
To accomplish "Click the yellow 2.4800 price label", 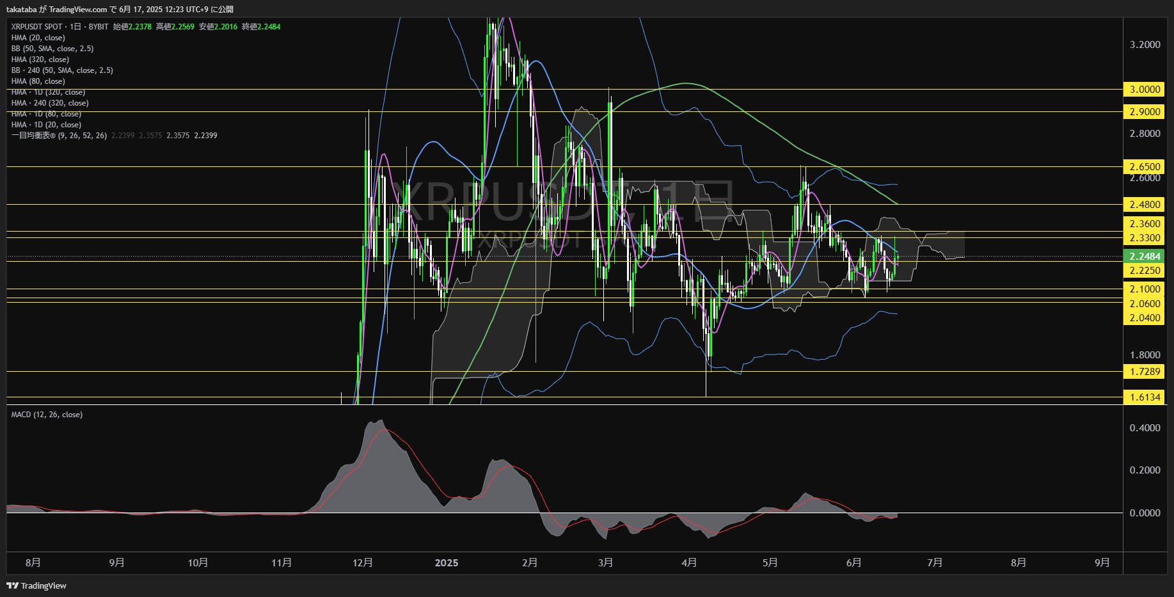I will 1144,205.
